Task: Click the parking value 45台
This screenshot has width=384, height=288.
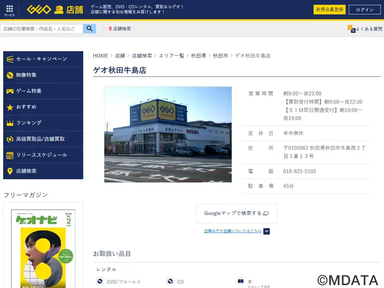Action: pyautogui.click(x=288, y=186)
